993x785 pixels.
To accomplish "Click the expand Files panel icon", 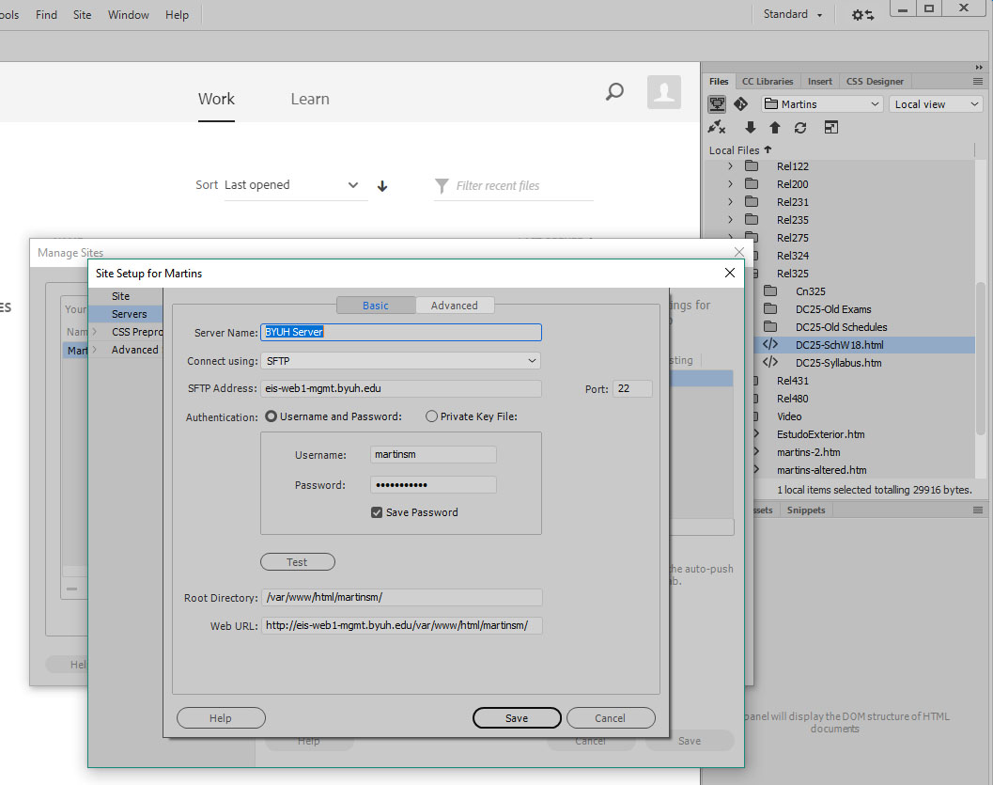I will (x=830, y=128).
